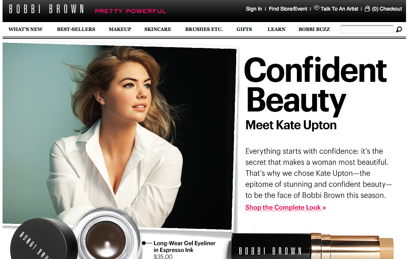Click the search magnifier icon
This screenshot has height=259, width=409.
click(399, 30)
